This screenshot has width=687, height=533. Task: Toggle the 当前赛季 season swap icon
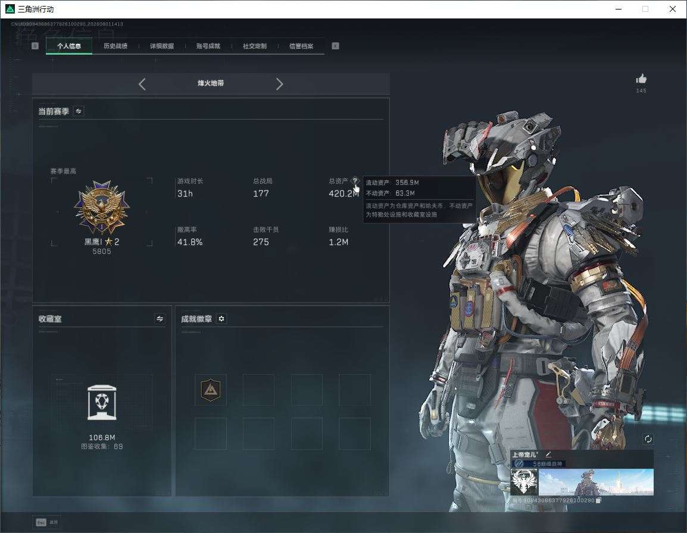79,111
